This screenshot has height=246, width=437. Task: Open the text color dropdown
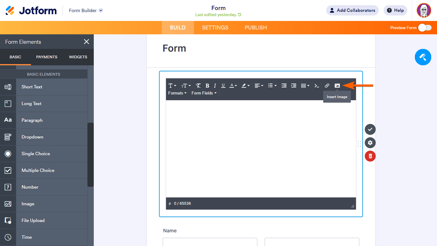coord(233,86)
